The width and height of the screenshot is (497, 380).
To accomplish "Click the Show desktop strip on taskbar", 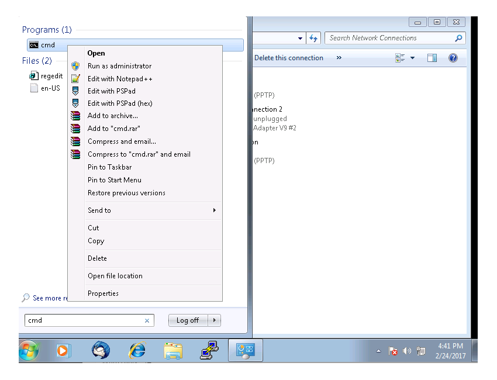I will click(475, 351).
